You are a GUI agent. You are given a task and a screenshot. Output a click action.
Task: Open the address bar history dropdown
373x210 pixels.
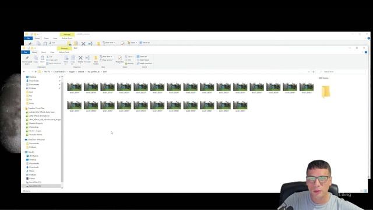pyautogui.click(x=309, y=72)
